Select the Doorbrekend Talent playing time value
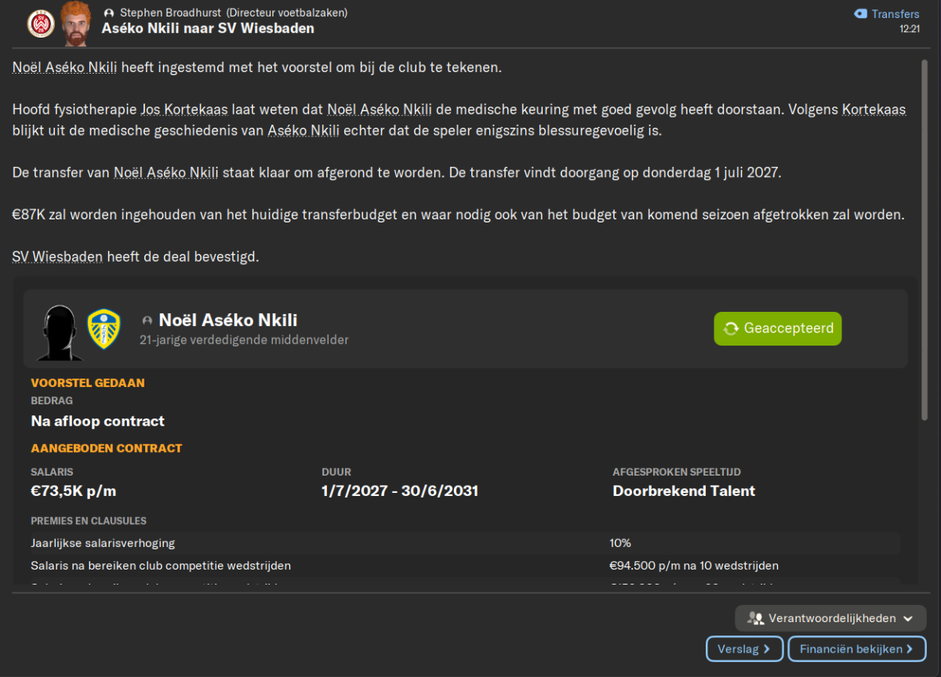This screenshot has width=941, height=677. tap(684, 491)
